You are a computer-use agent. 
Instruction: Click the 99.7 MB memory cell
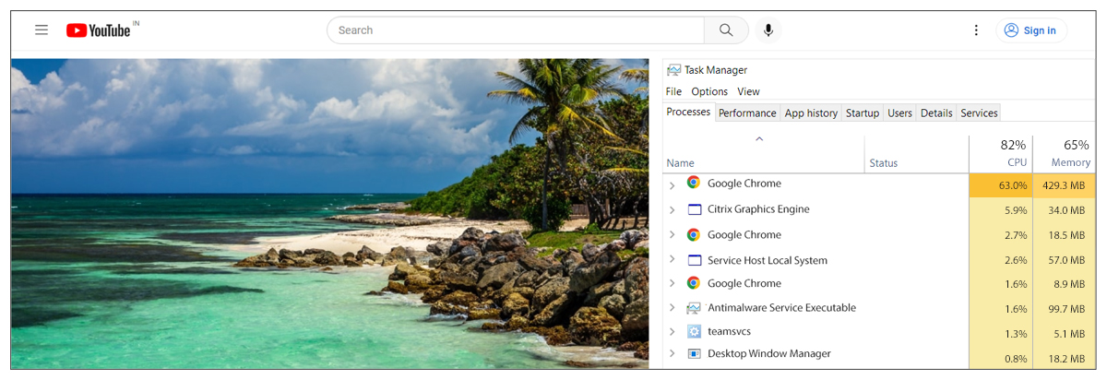[1064, 309]
